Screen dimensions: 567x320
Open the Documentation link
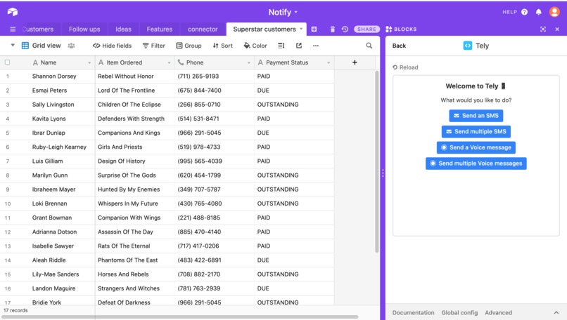point(414,313)
